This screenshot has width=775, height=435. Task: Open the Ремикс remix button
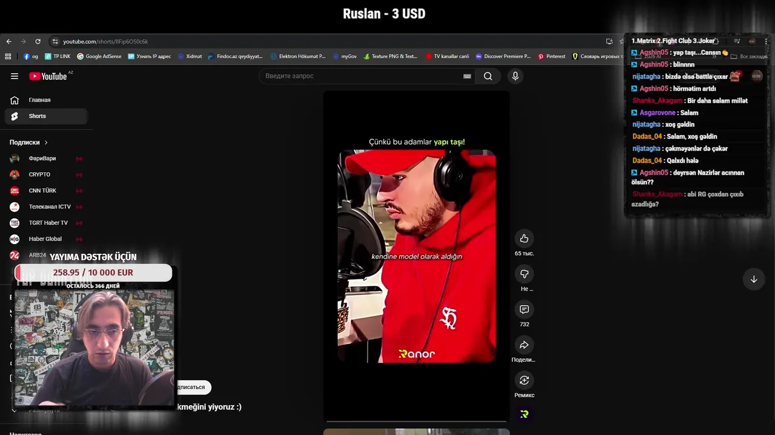[524, 380]
